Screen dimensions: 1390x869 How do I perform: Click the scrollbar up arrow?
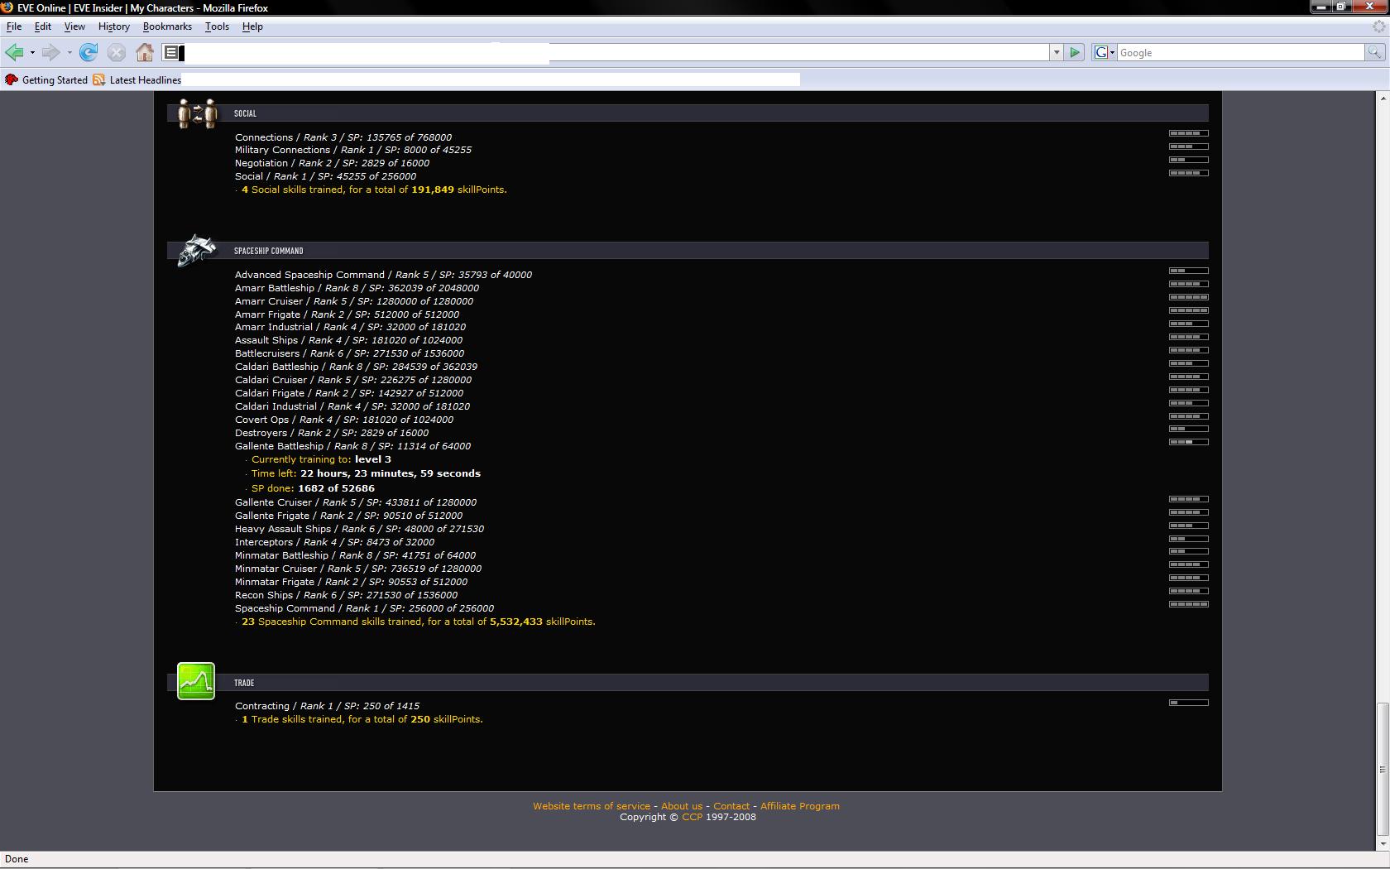point(1383,98)
